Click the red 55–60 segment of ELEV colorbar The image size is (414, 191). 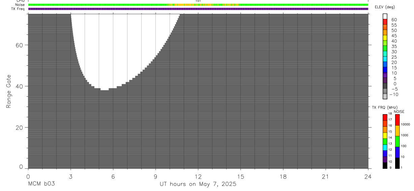tap(385, 22)
